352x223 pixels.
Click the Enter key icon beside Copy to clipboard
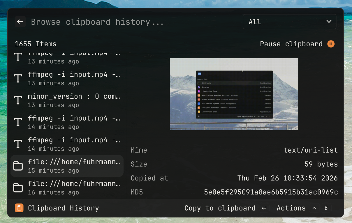pos(264,208)
